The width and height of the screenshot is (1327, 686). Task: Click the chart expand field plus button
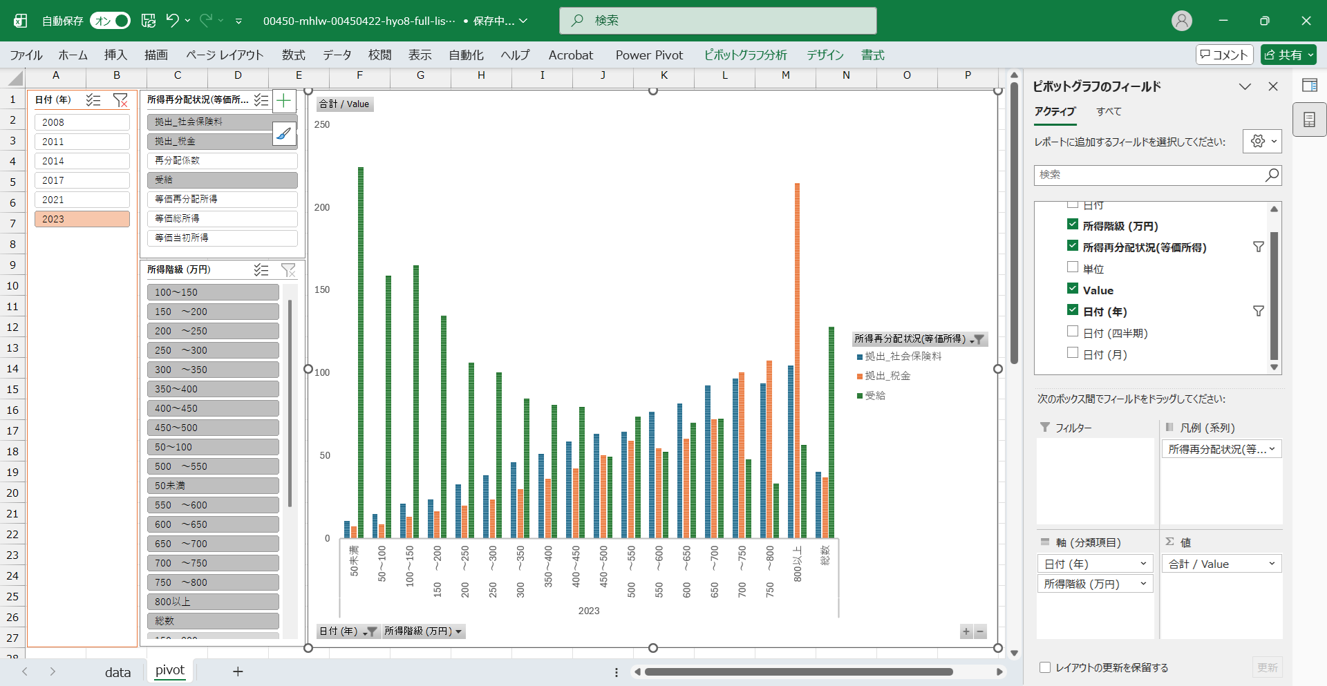(966, 631)
